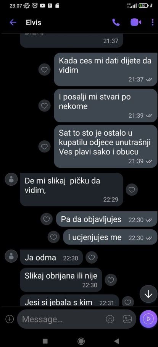Heart the 'Slikaj obrijana ili nije' message

(111, 280)
